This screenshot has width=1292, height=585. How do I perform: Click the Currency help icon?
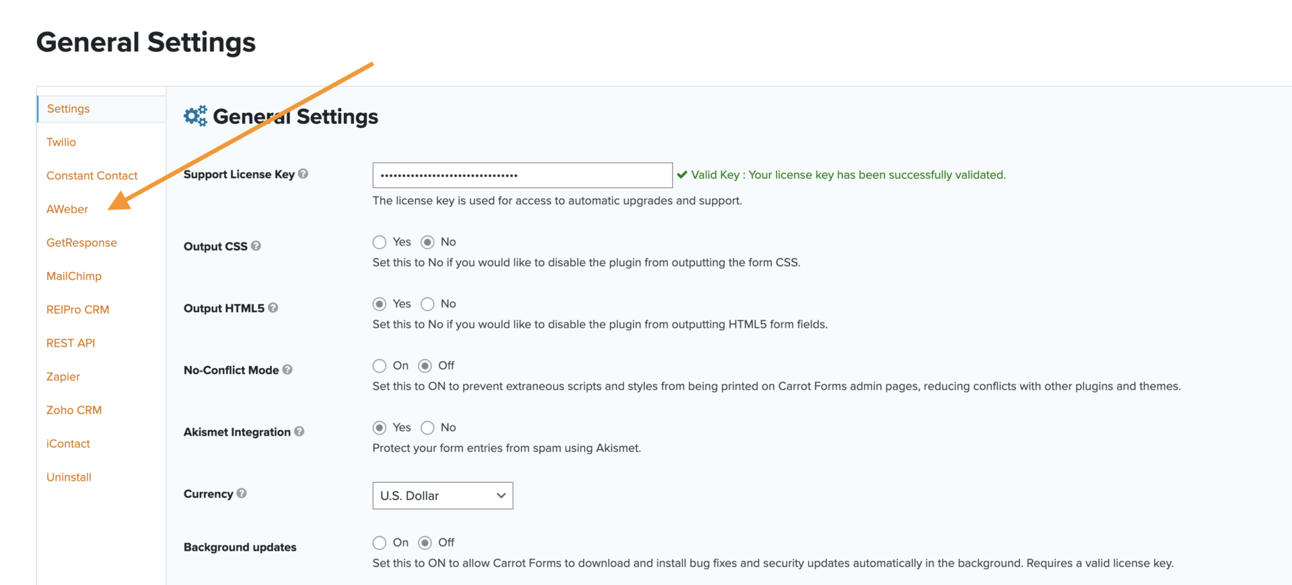242,493
